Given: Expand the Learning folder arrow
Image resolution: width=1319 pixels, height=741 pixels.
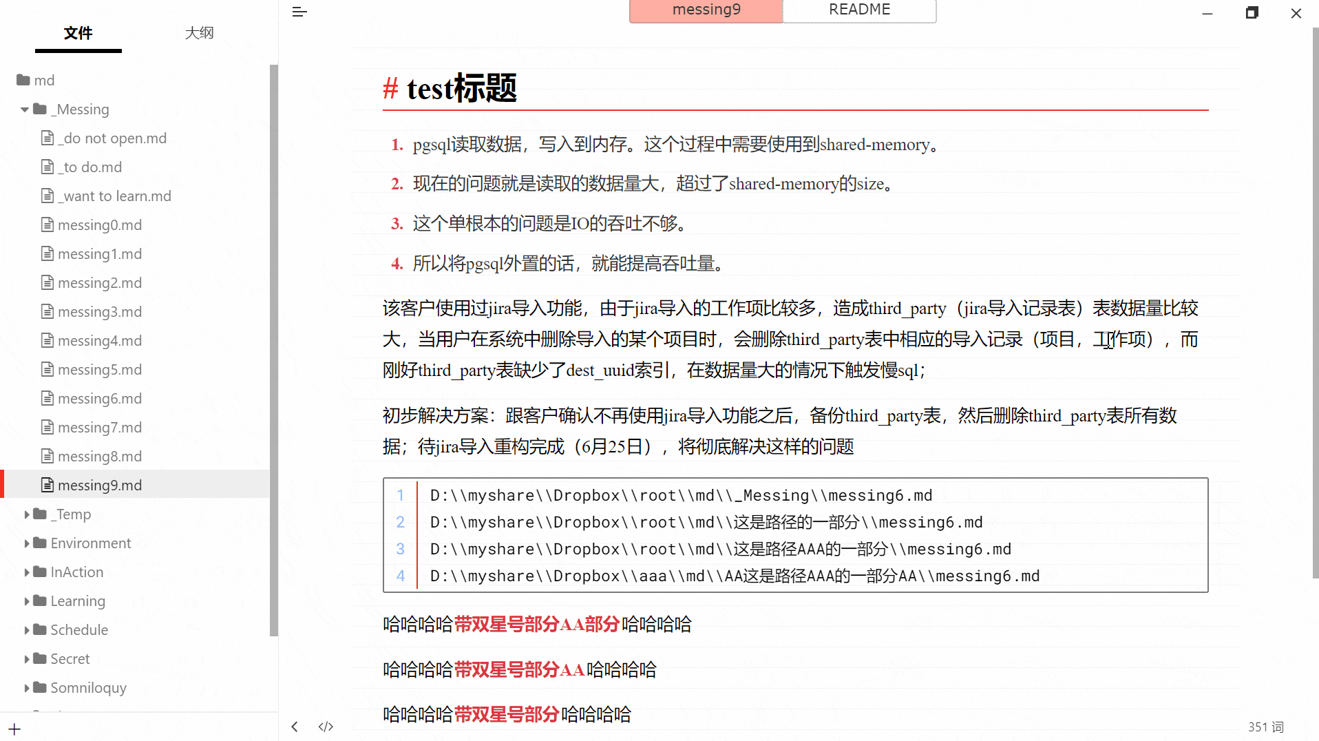Looking at the screenshot, I should (26, 601).
